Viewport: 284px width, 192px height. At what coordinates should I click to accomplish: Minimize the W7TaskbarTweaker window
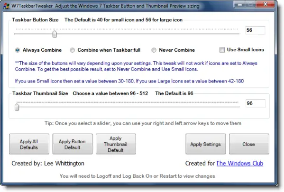pos(240,4)
